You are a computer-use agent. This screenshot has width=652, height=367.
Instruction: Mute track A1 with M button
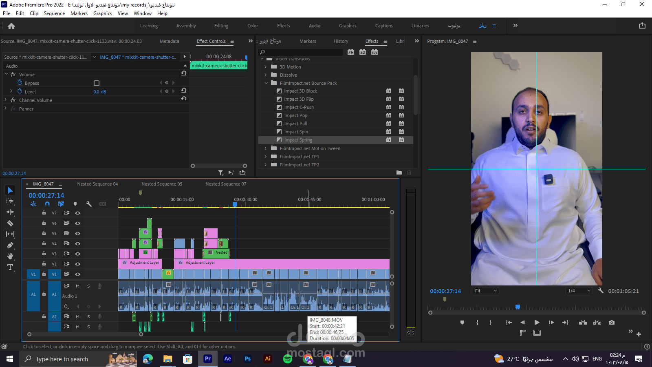tap(77, 286)
